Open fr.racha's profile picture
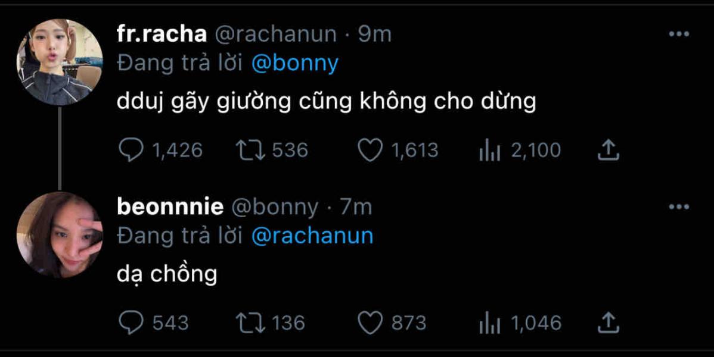714x357 pixels. coord(60,62)
